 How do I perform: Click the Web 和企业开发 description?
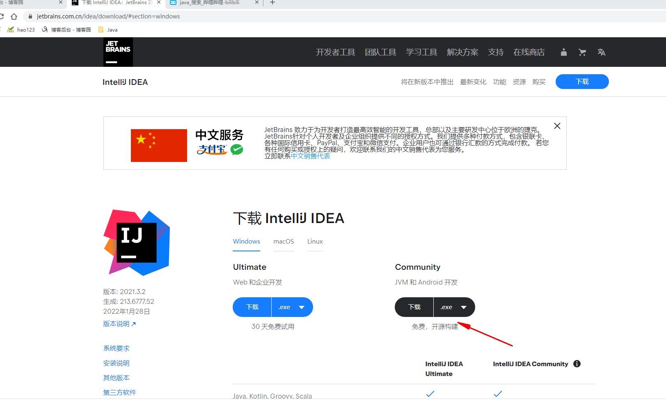coord(258,283)
